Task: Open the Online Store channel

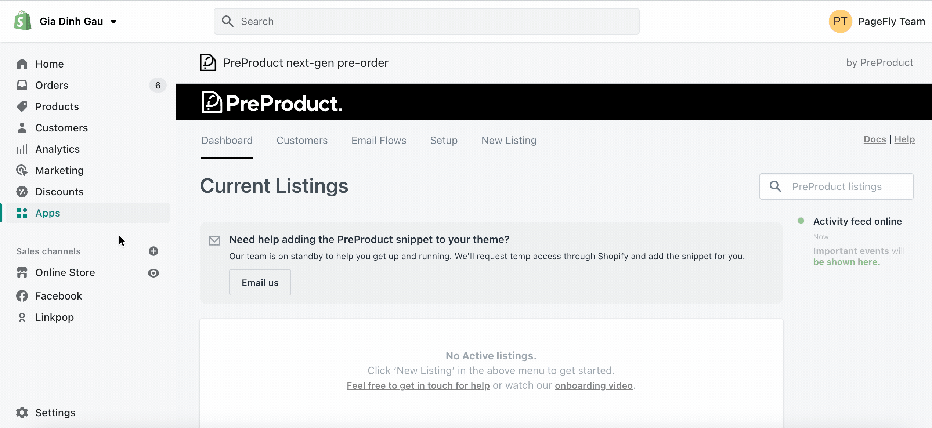Action: 65,272
